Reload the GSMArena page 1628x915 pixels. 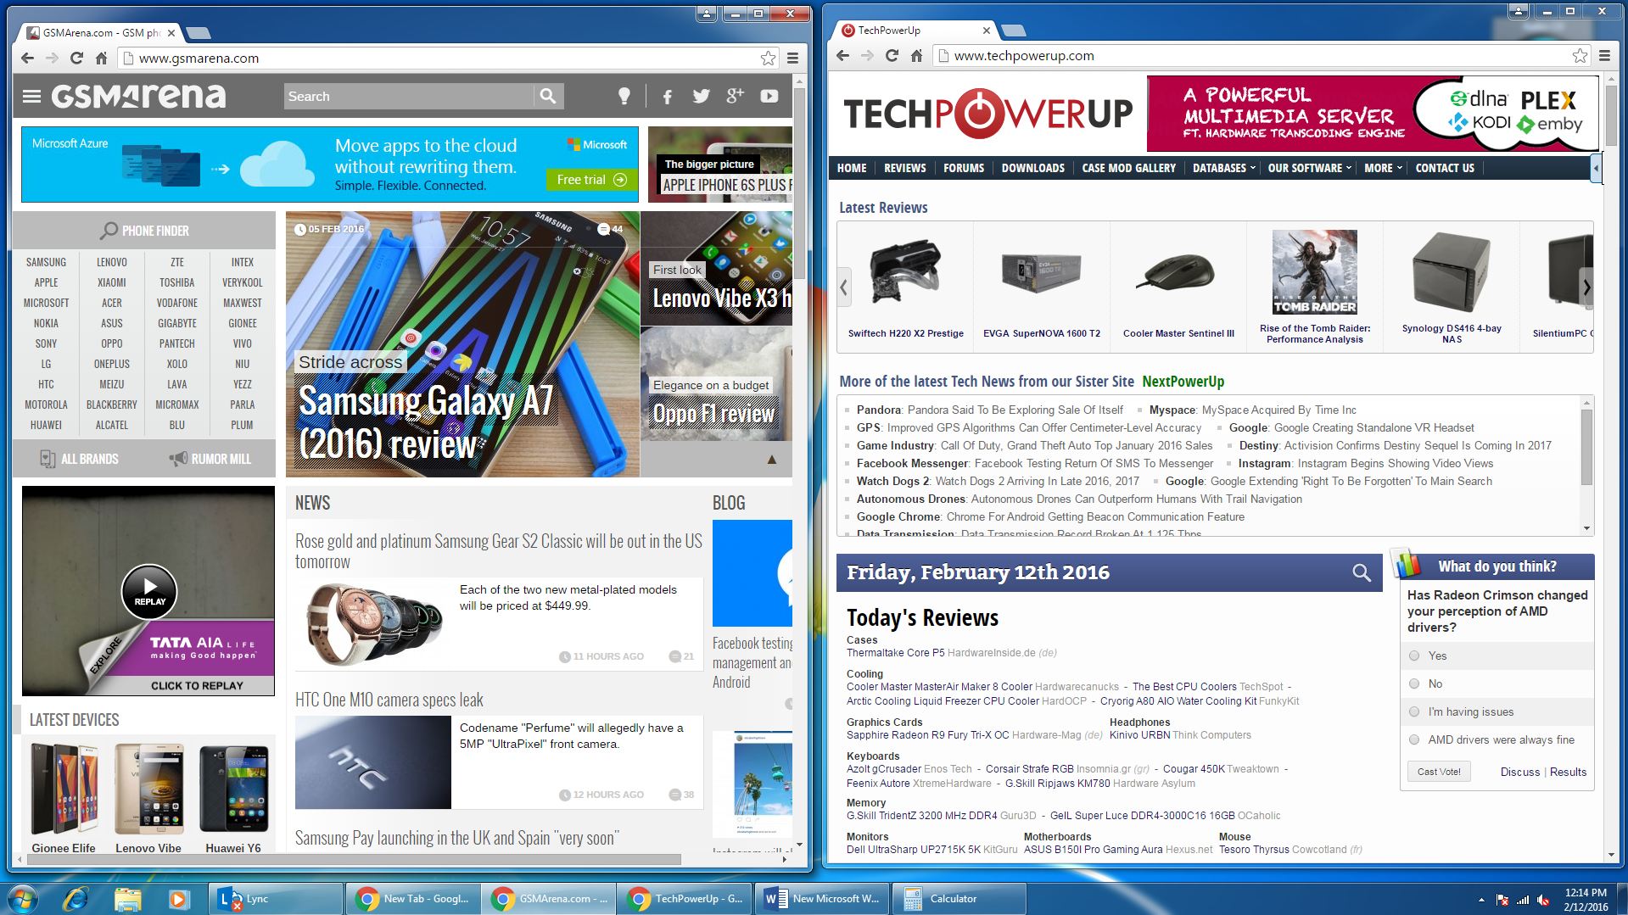(76, 58)
